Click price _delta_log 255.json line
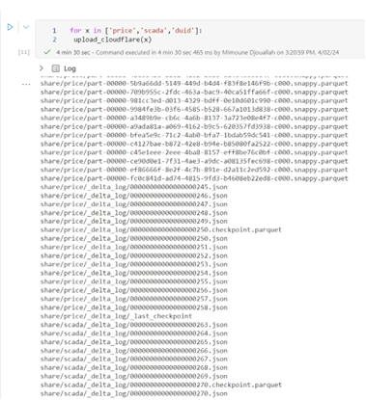 tap(134, 281)
